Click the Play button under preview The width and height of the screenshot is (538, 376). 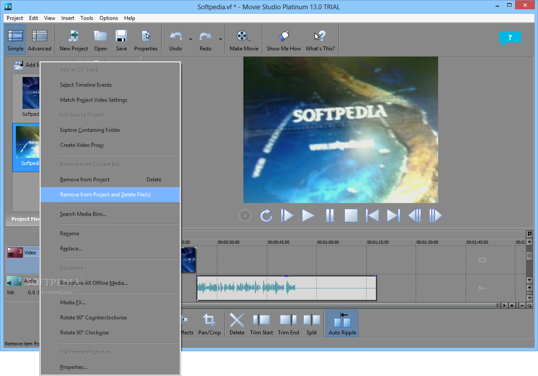(x=308, y=215)
